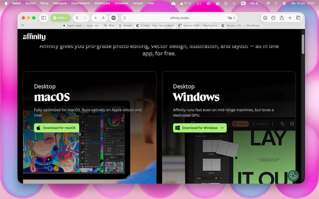Viewport: 319px width, 199px height.
Task: Open the play circle menu bar icon
Action: point(226,3)
